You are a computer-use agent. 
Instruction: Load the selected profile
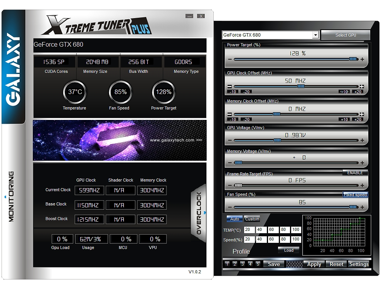[x=289, y=250]
